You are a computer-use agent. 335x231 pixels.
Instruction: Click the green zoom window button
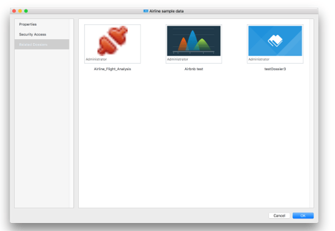click(26, 11)
